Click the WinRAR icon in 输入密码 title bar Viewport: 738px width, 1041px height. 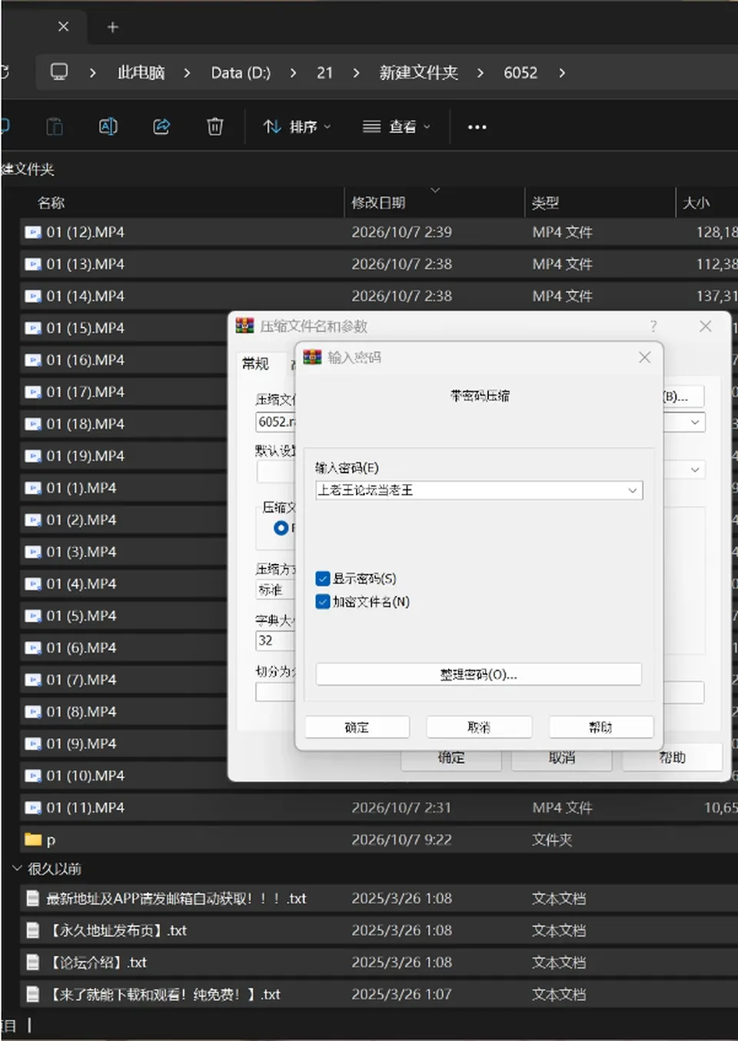(x=313, y=357)
